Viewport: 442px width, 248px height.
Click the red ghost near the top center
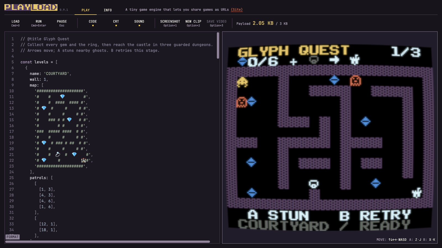coord(356,80)
